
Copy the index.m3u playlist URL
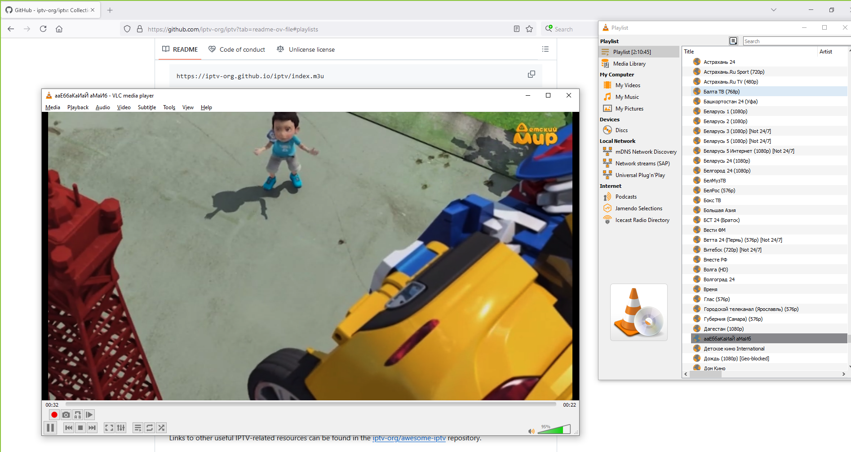532,74
